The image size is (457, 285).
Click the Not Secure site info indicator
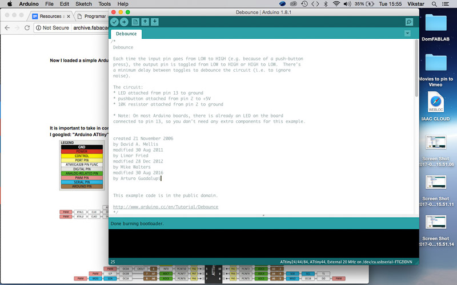point(53,27)
